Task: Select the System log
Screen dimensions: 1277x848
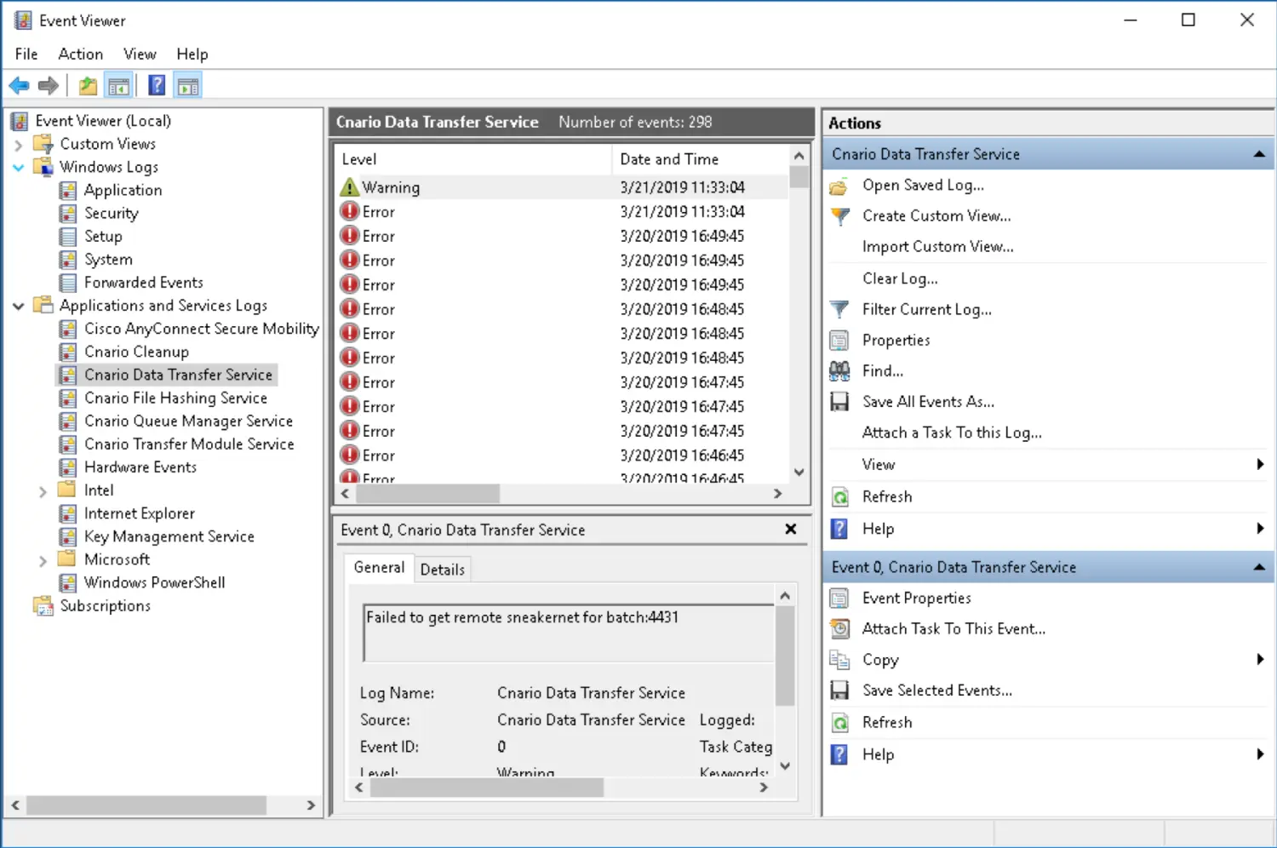Action: [108, 259]
